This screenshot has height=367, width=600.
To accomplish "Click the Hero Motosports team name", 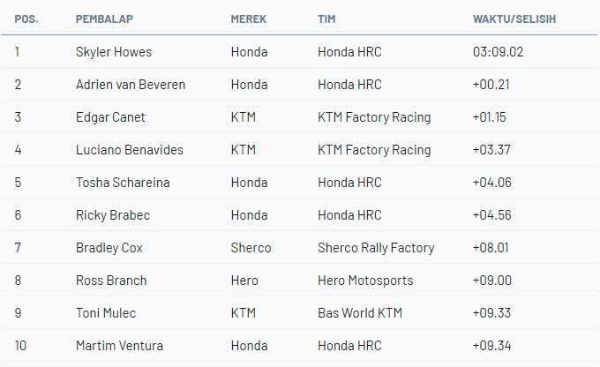I will (x=364, y=281).
